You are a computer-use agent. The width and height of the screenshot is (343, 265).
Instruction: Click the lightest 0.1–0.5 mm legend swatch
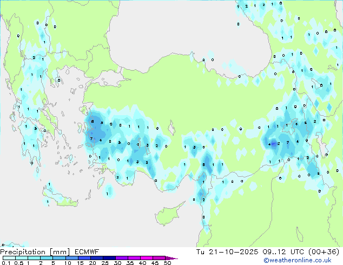point(9,258)
